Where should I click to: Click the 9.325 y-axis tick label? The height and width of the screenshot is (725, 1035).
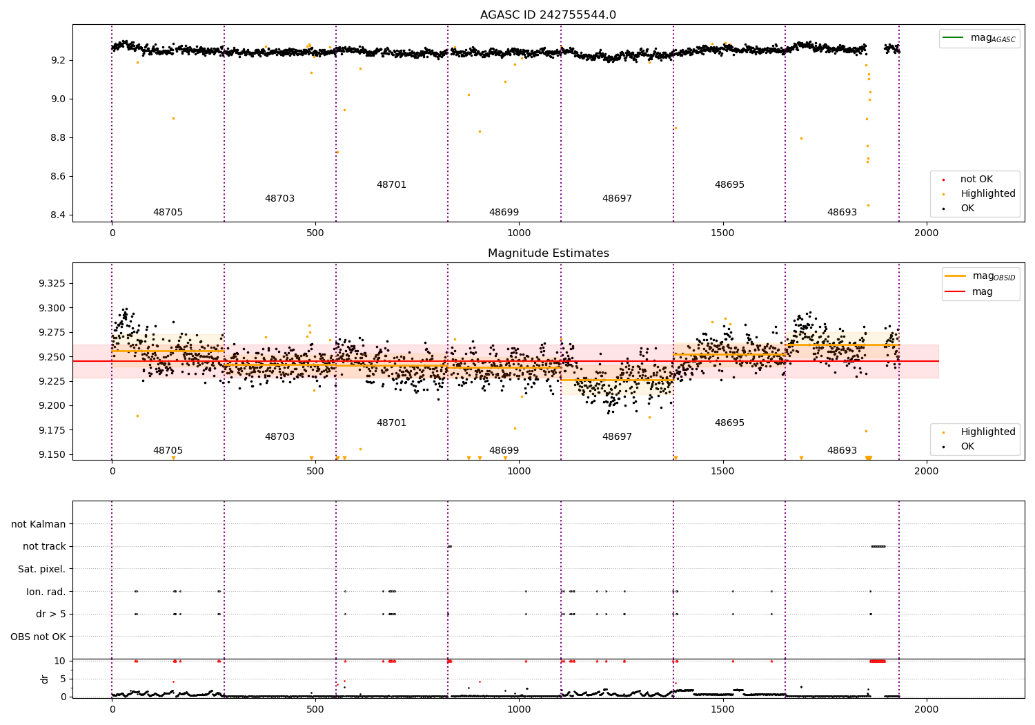click(x=52, y=284)
